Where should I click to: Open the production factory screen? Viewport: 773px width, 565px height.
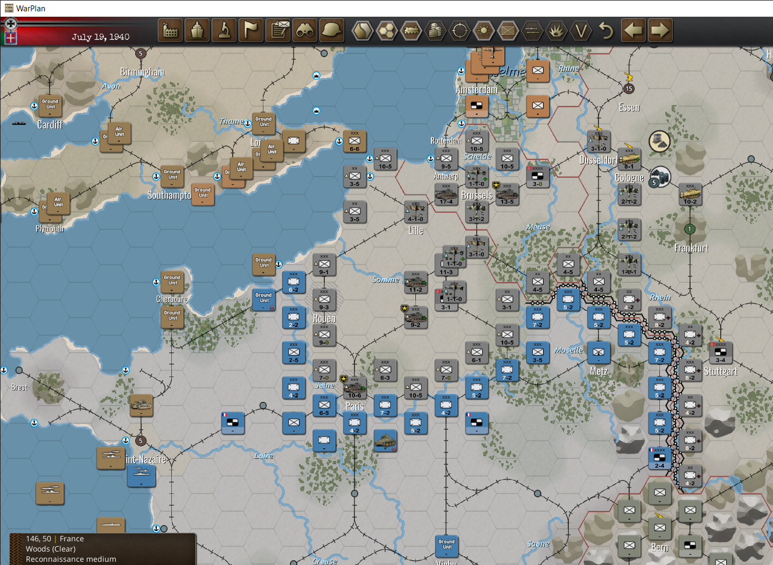pyautogui.click(x=171, y=31)
